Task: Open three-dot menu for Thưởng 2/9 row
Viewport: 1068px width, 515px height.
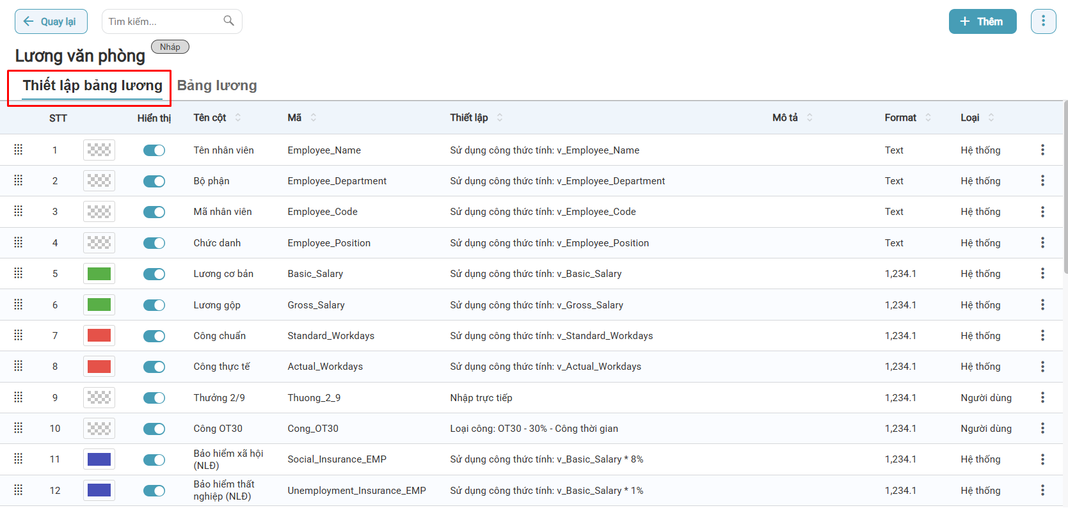Action: (x=1042, y=398)
